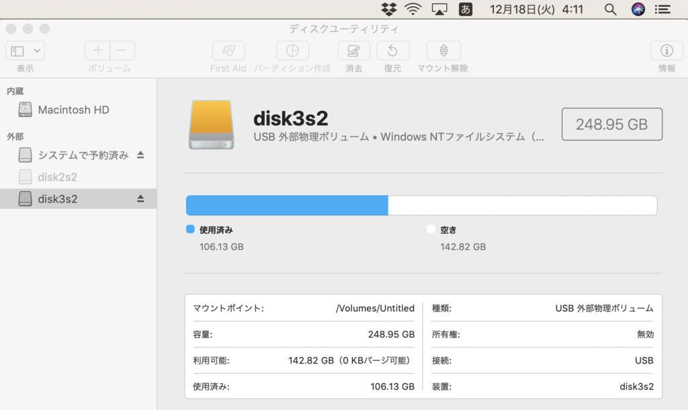
Task: Click the remove volume minus button
Action: [x=122, y=51]
